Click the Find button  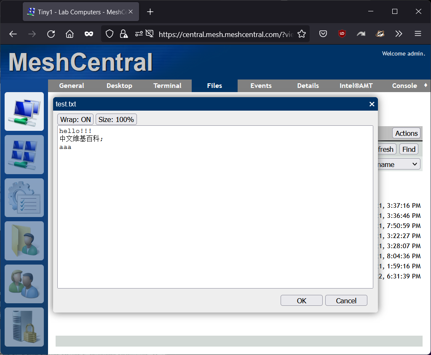408,149
